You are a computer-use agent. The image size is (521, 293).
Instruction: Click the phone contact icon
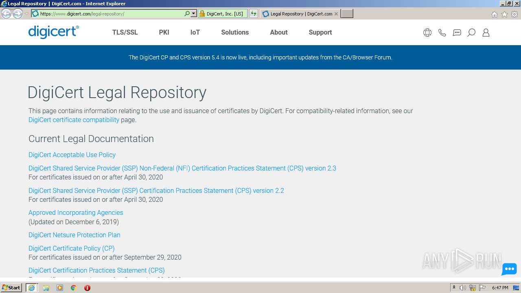pos(442,33)
